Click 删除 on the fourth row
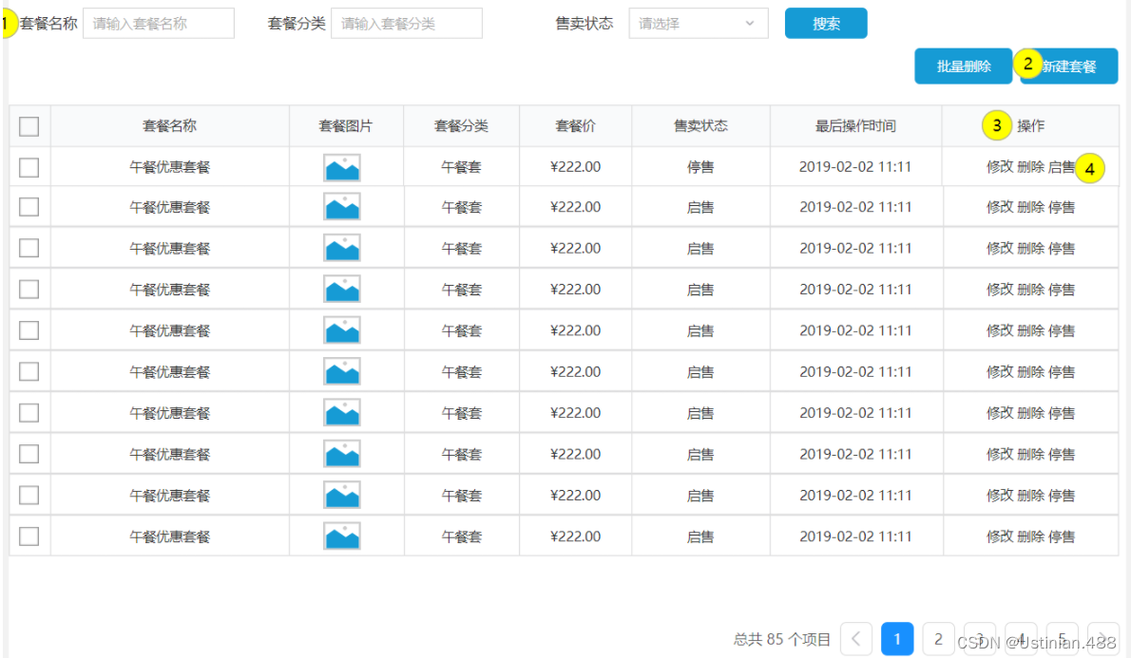 1031,289
